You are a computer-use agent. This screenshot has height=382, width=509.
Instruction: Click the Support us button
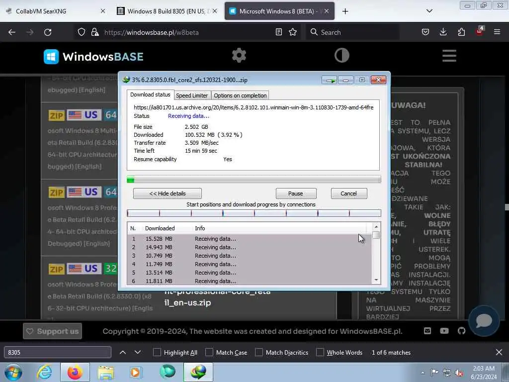coord(52,331)
